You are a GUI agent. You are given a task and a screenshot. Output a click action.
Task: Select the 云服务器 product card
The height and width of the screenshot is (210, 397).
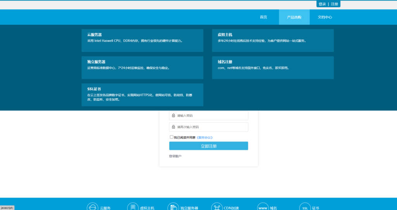(142, 41)
